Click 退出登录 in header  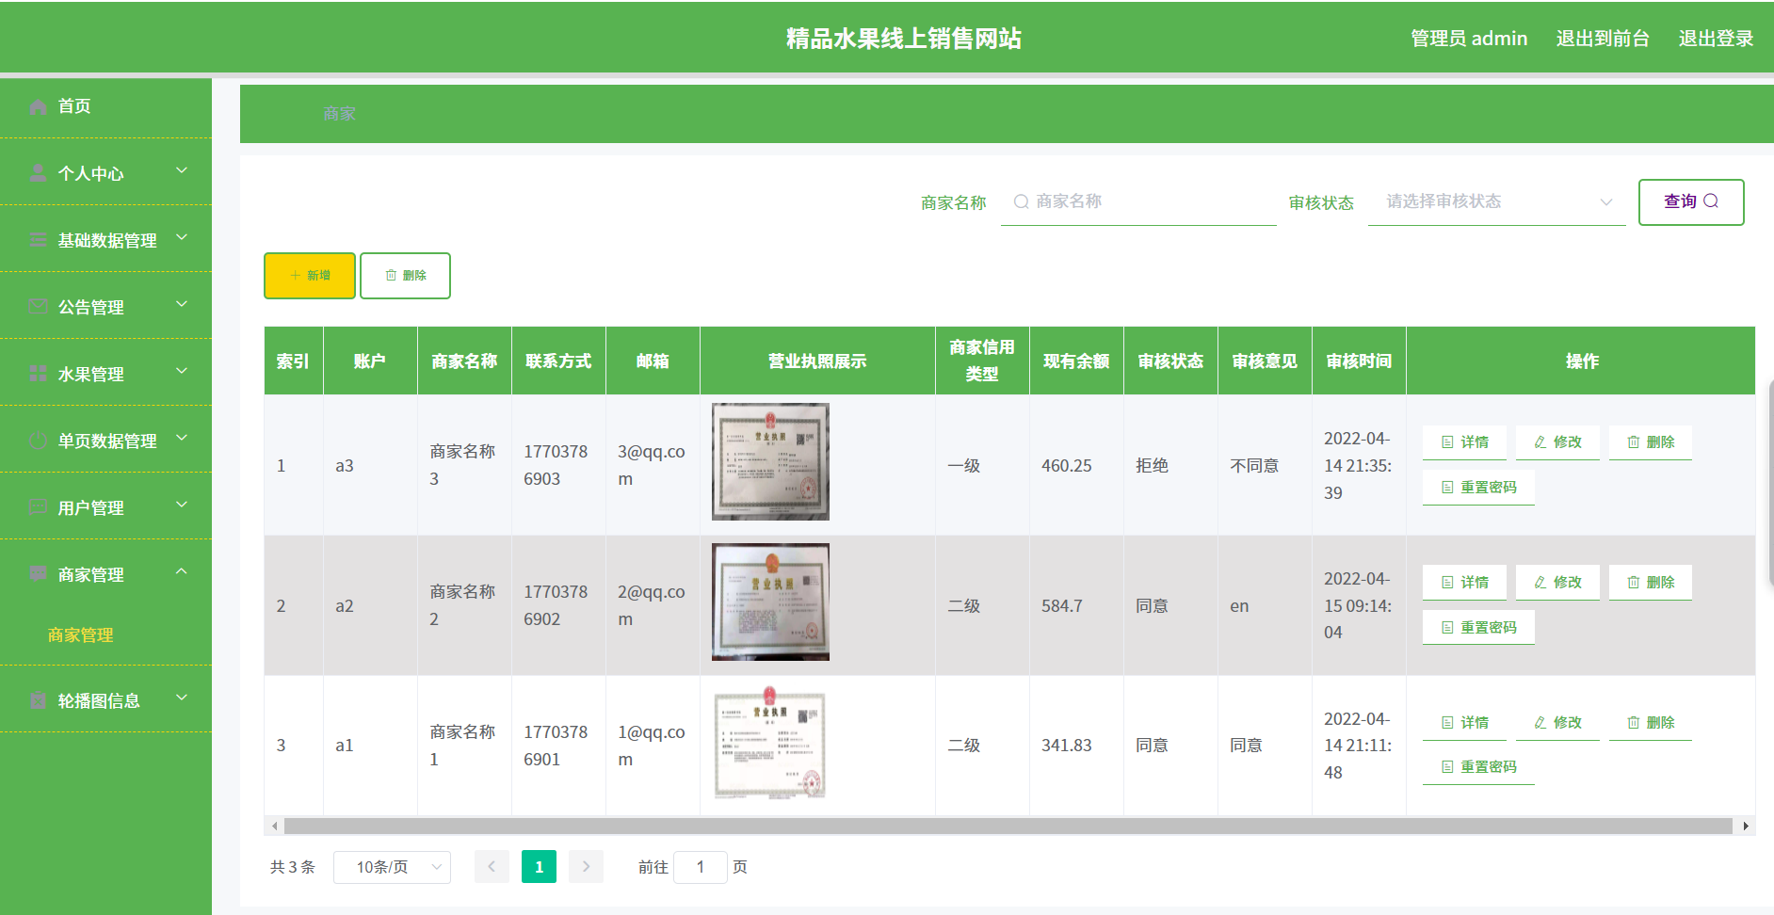1716,39
